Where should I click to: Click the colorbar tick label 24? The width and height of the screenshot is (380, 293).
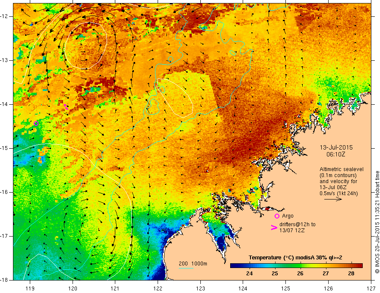[x=250, y=274]
